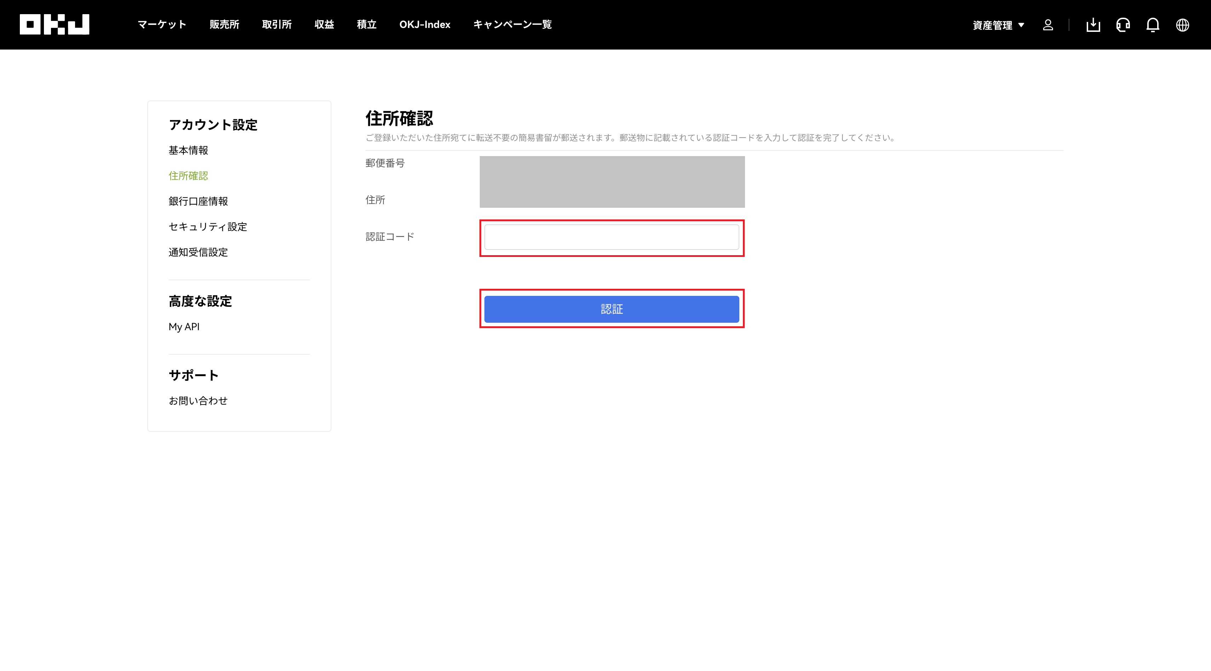1211x671 pixels.
Task: Open 通知受信設定 in the sidebar
Action: [x=198, y=252]
